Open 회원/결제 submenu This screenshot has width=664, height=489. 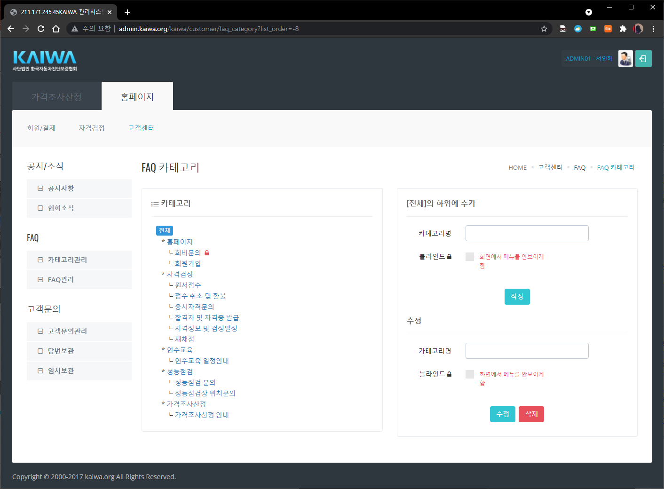tap(41, 128)
